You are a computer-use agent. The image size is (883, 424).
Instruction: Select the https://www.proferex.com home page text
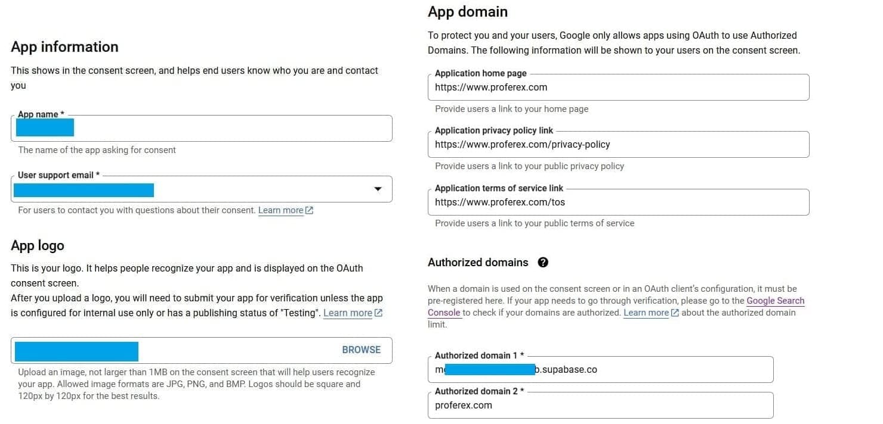490,87
